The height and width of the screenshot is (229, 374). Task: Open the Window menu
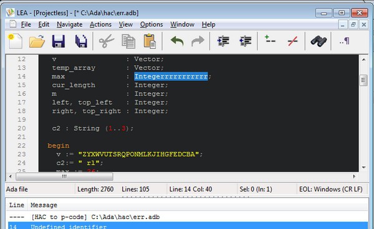pyautogui.click(x=182, y=24)
